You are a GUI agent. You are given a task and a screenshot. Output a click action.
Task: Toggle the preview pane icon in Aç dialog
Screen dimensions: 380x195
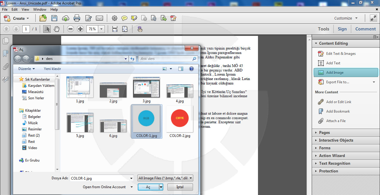[181, 69]
